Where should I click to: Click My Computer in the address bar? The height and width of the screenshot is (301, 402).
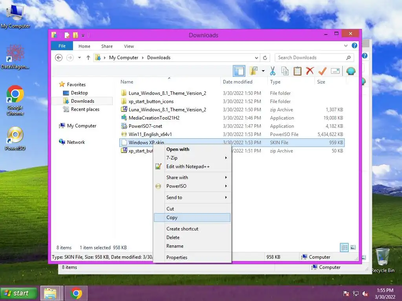[x=124, y=58]
